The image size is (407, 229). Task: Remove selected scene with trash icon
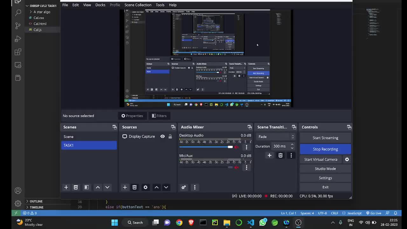click(76, 187)
